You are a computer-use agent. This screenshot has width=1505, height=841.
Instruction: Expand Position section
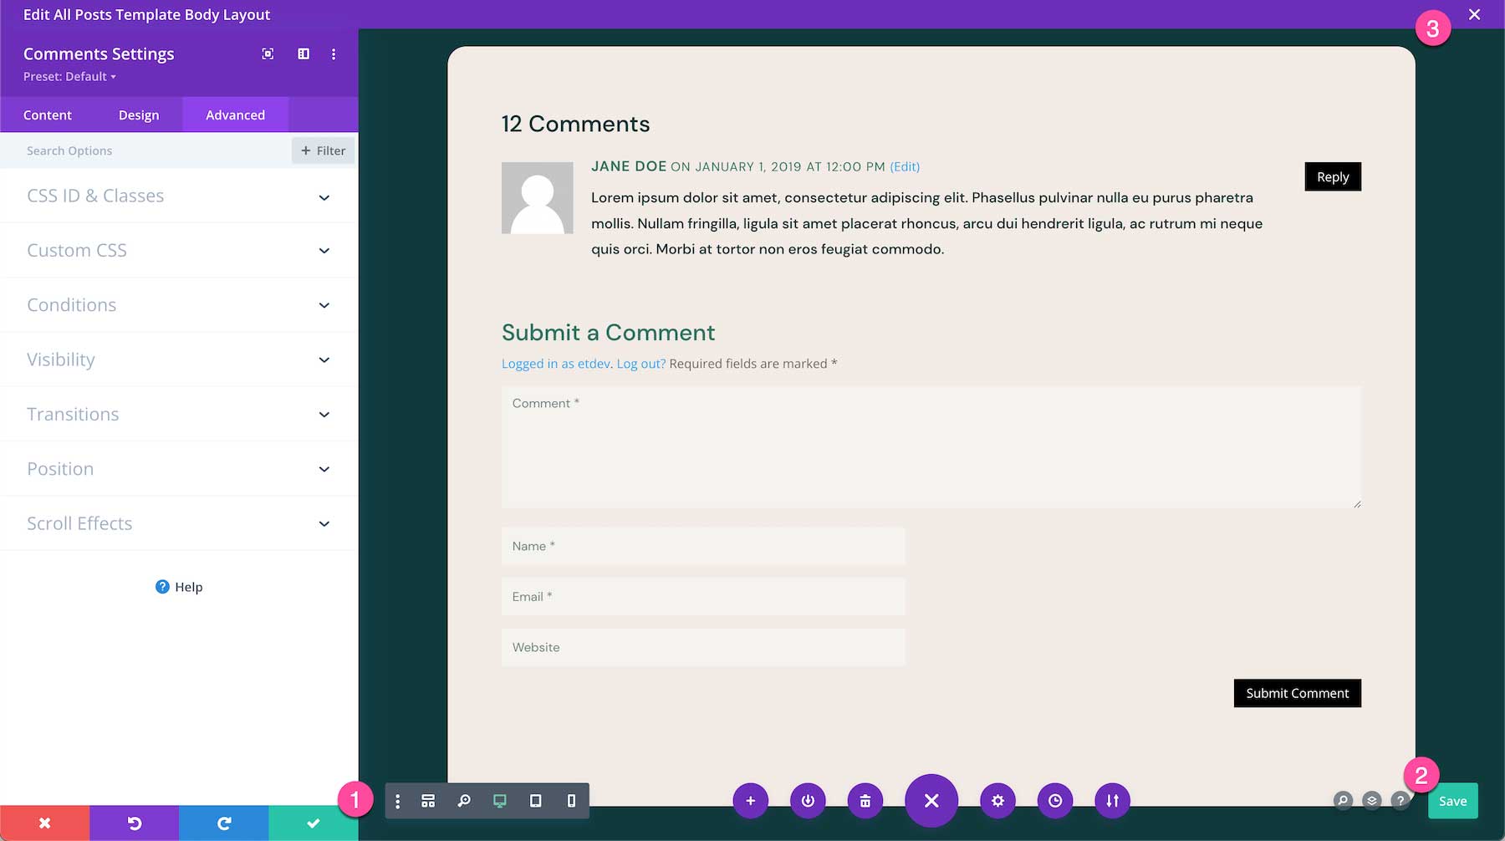tap(179, 469)
